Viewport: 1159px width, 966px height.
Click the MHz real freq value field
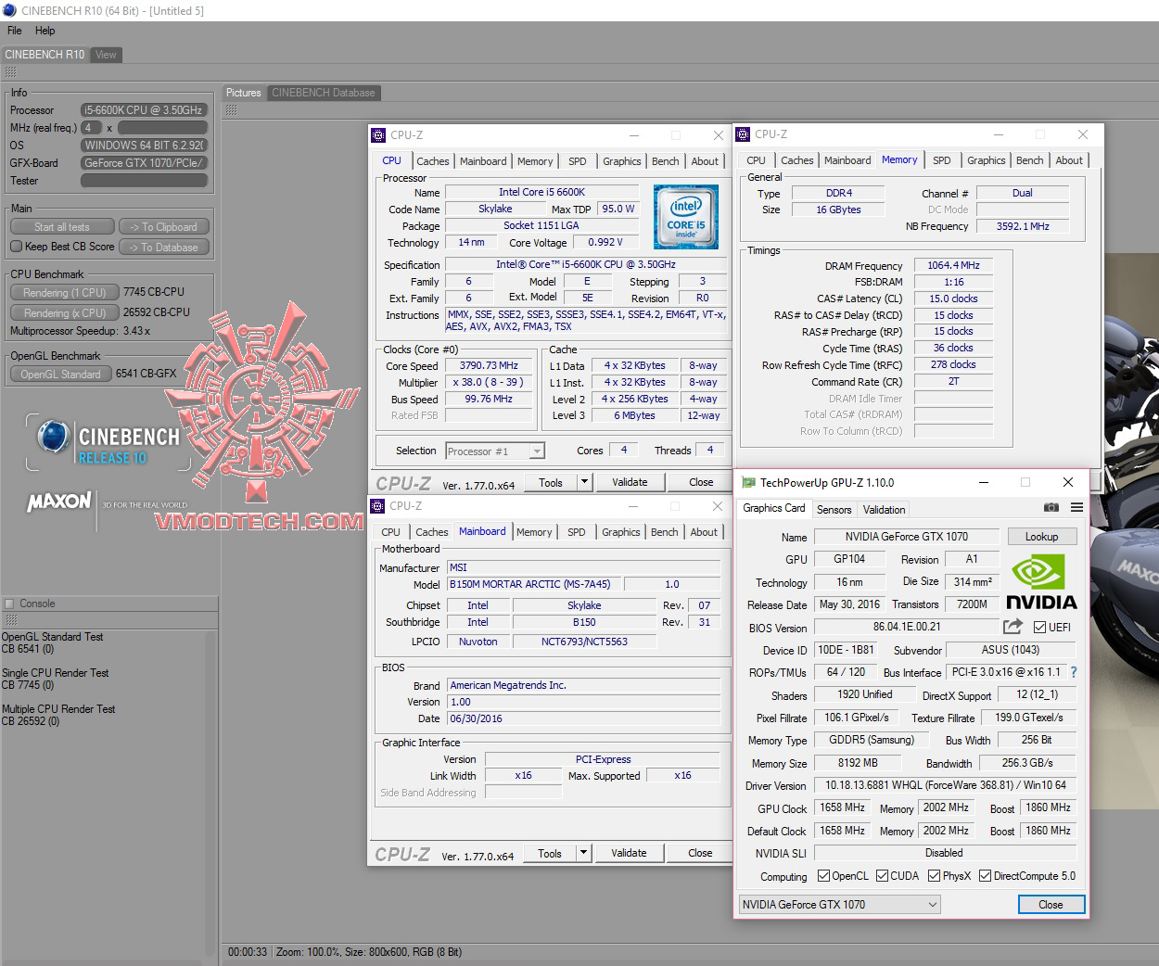(x=162, y=128)
